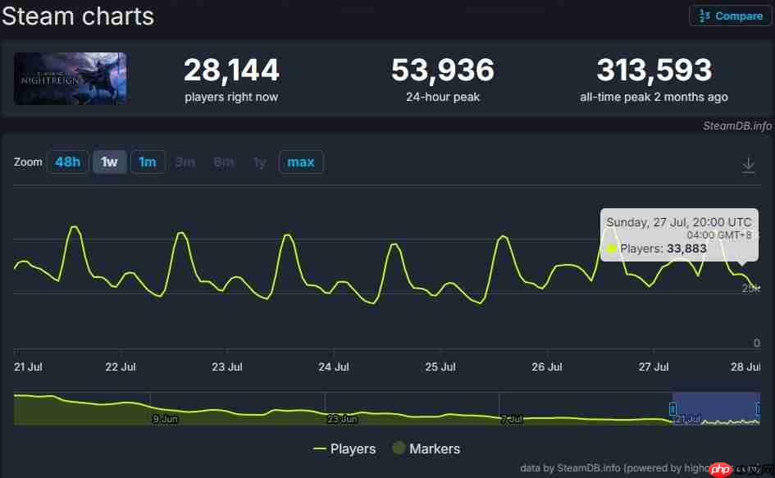This screenshot has height=478, width=775.
Task: Click the highlighted navigator selection window
Action: 716,408
